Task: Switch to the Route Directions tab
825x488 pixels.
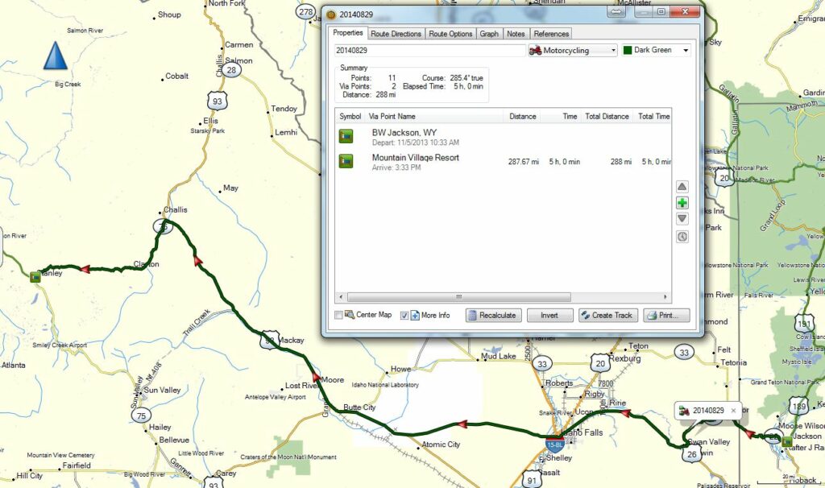Action: 396,34
